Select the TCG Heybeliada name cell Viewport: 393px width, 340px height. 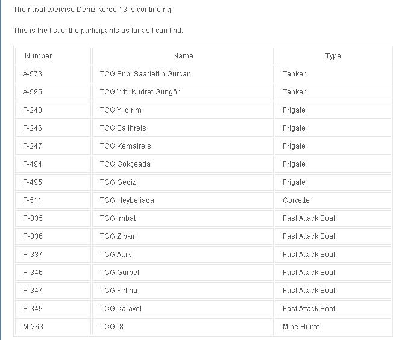[183, 200]
